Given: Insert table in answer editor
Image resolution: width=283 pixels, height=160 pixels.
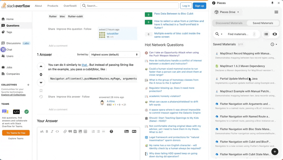Looking at the screenshot, I should coord(85,131).
